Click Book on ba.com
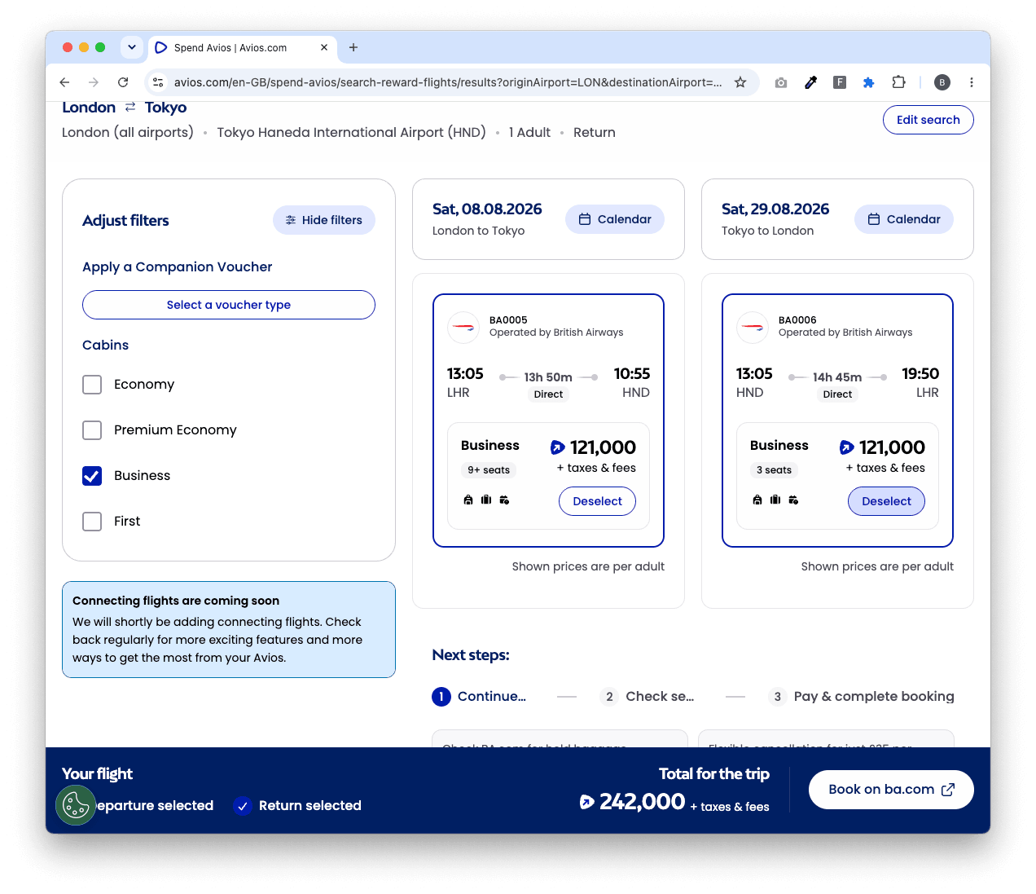The height and width of the screenshot is (894, 1036). 891,790
